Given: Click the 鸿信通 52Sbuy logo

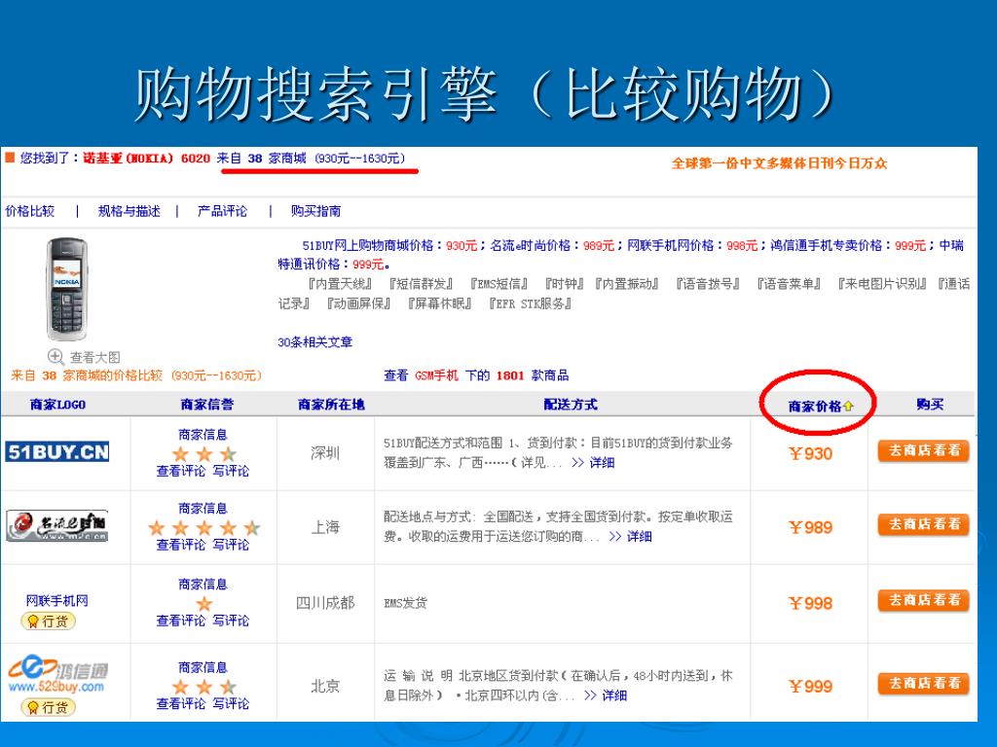Looking at the screenshot, I should point(57,676).
